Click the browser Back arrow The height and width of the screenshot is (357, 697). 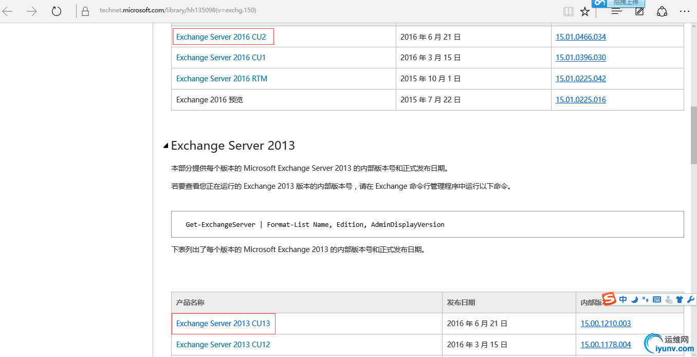(8, 11)
